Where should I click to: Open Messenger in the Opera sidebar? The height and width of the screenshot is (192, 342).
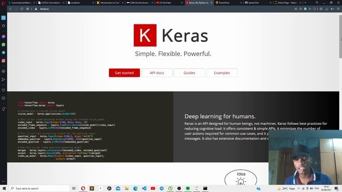coord(4,37)
